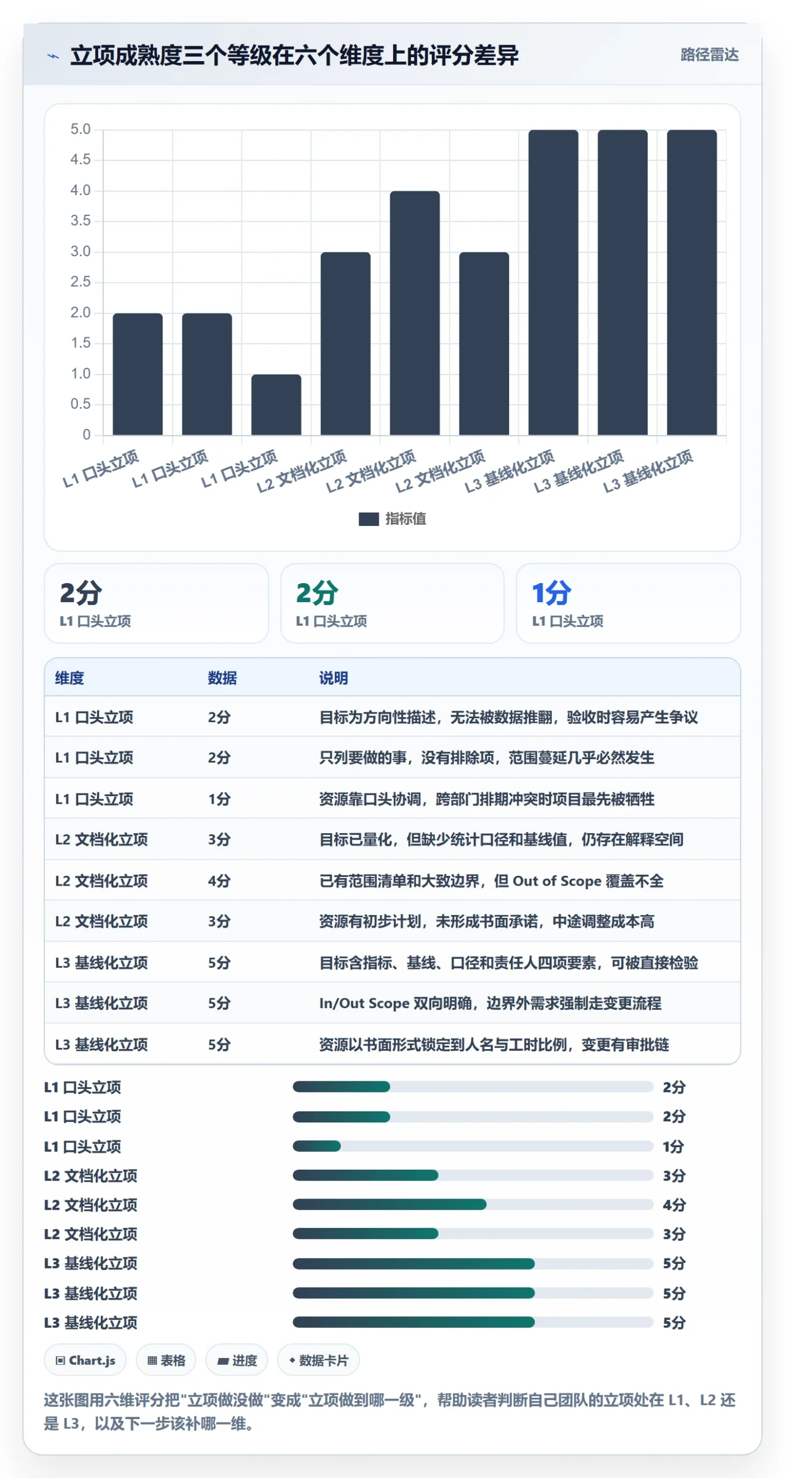Viewport: 785px width, 1478px height.
Task: Click the Chart.js tag
Action: (85, 1360)
